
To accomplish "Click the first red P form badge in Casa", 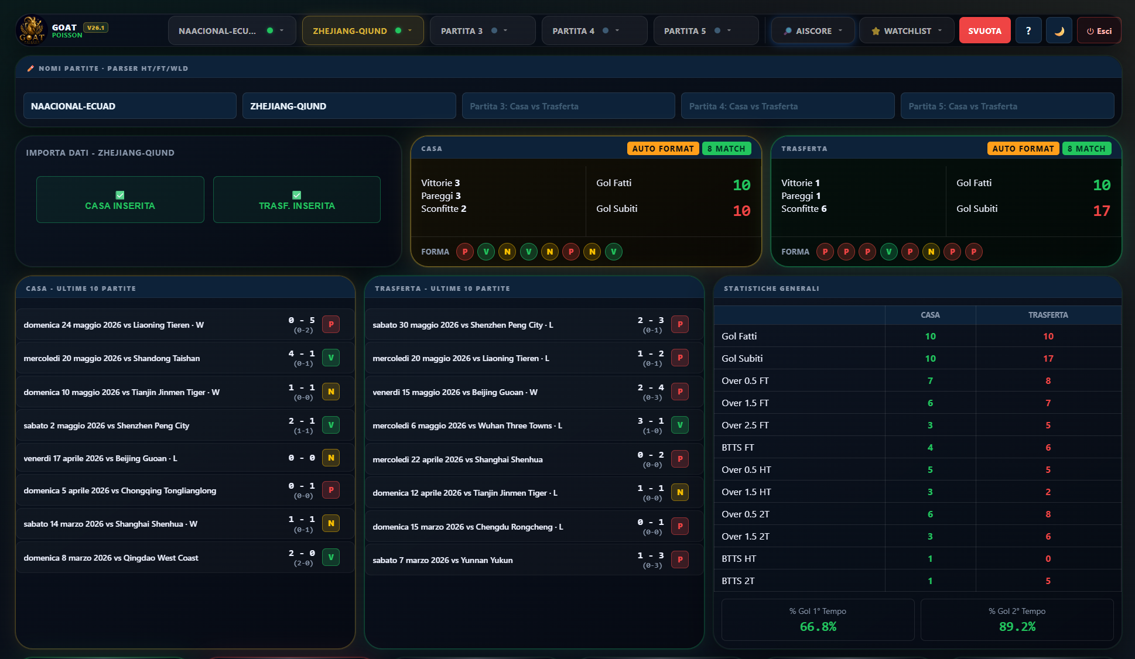I will pos(465,252).
